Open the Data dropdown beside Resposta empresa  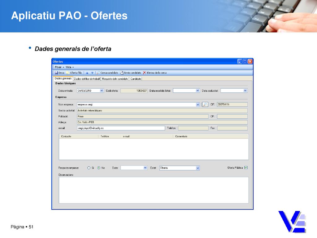click(x=145, y=168)
